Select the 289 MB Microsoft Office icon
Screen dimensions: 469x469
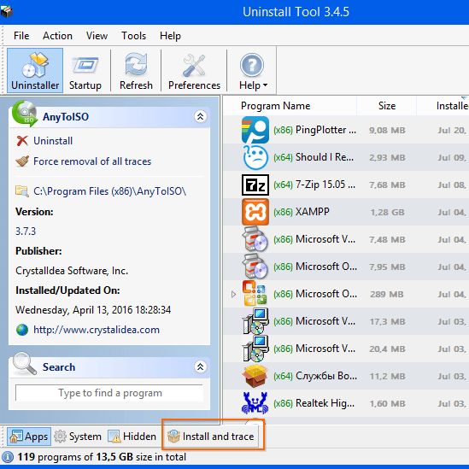(x=255, y=294)
